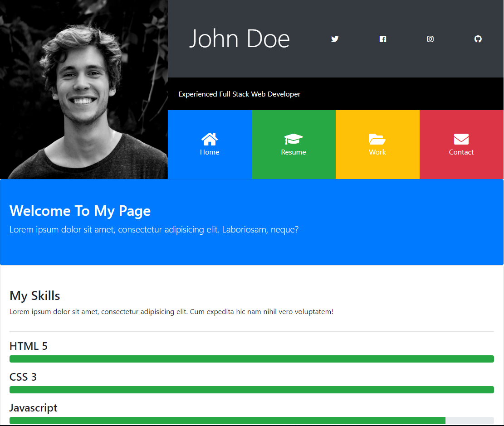Viewport: 504px width, 426px height.
Task: Click Experienced Full Stack Web Developer tagline
Action: click(x=240, y=94)
